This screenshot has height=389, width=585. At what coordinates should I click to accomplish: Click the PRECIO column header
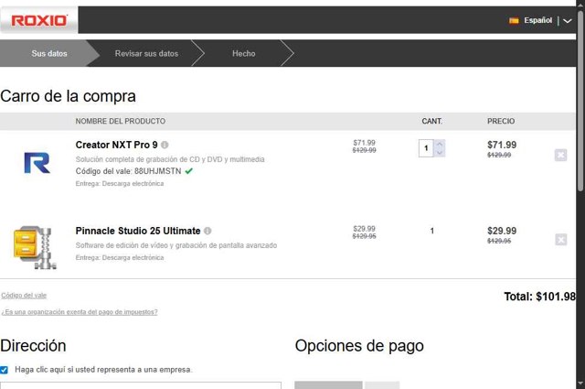coord(501,121)
